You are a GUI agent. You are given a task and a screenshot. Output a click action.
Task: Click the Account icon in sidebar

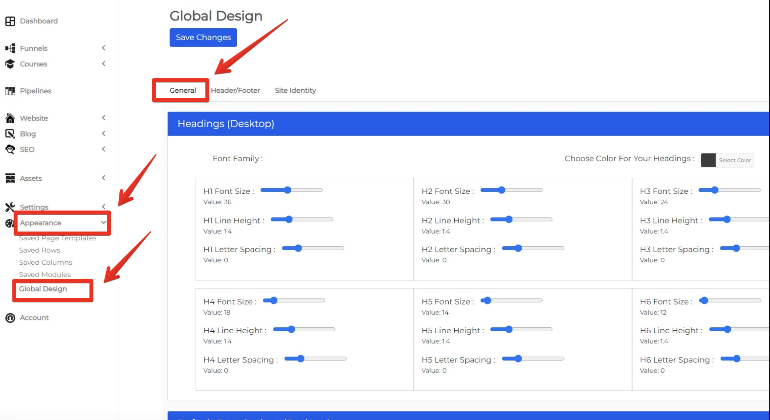point(10,317)
